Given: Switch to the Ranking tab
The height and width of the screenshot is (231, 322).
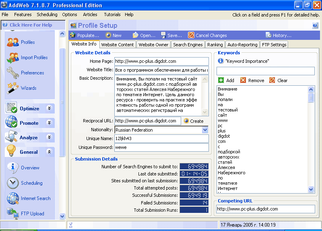Looking at the screenshot, I should (x=215, y=45).
